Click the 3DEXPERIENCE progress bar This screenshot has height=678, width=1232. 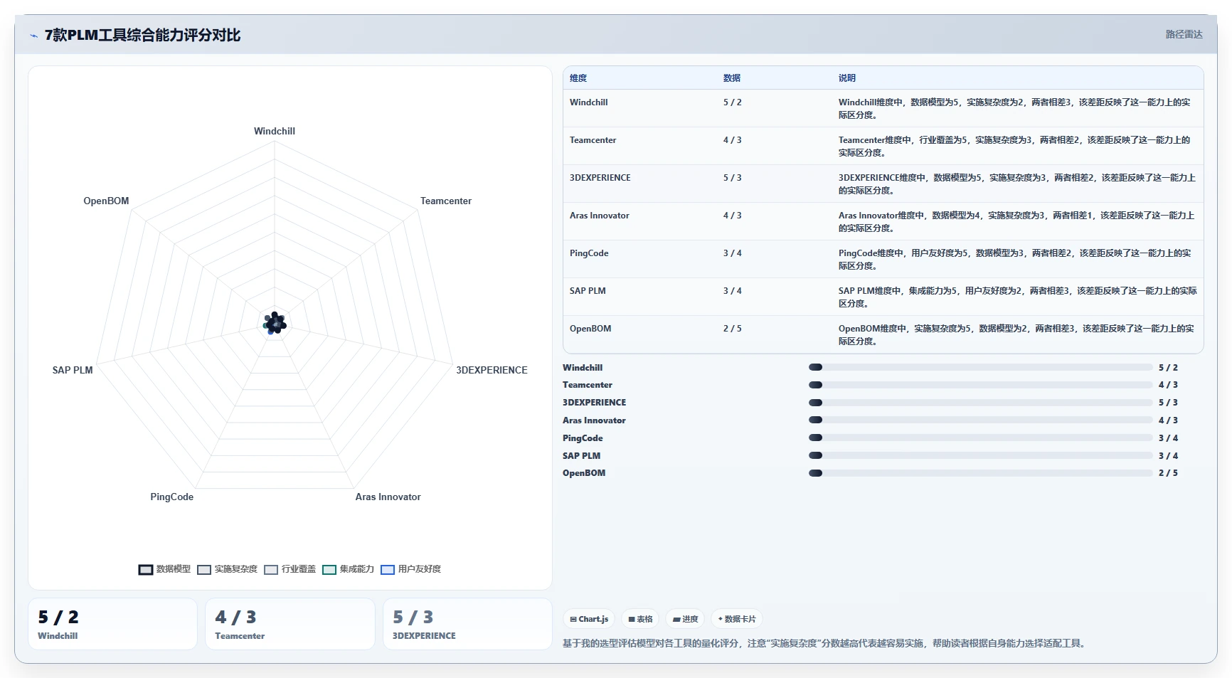coord(980,403)
